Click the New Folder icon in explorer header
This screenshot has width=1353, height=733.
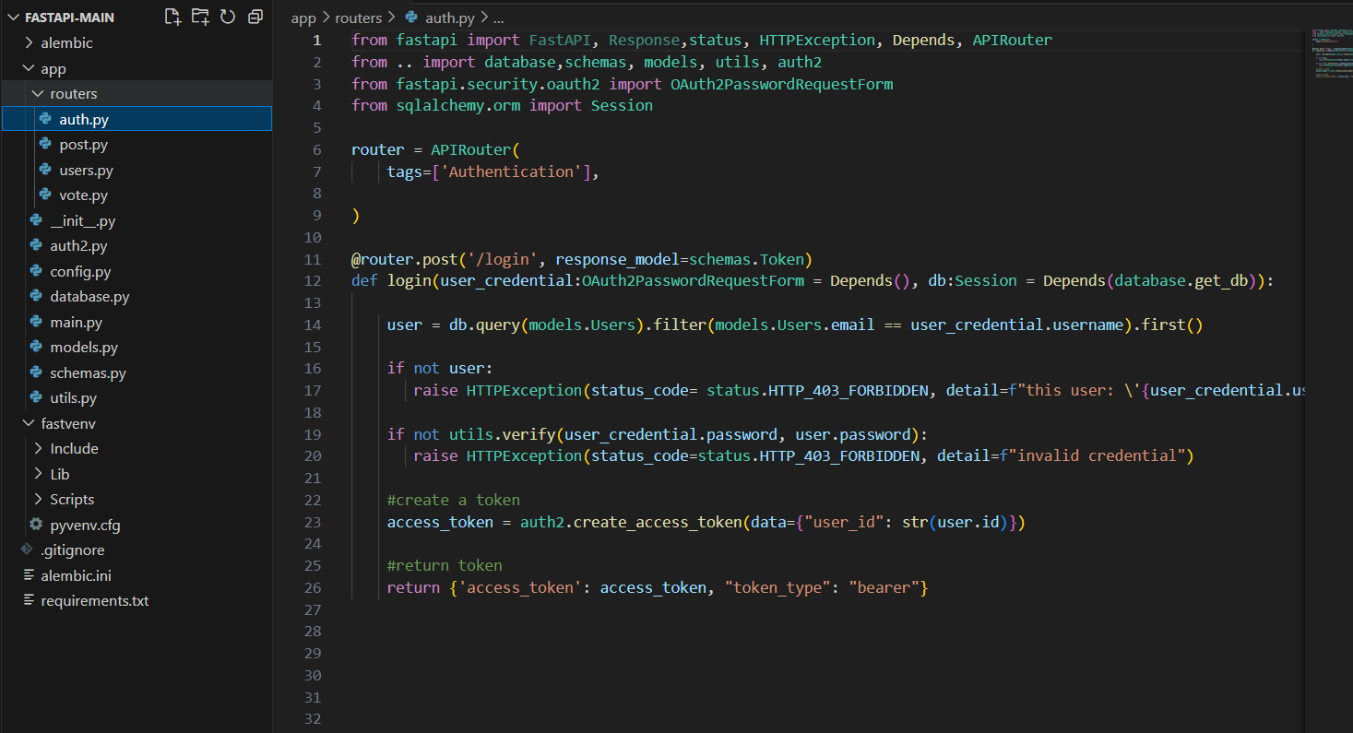[x=200, y=16]
